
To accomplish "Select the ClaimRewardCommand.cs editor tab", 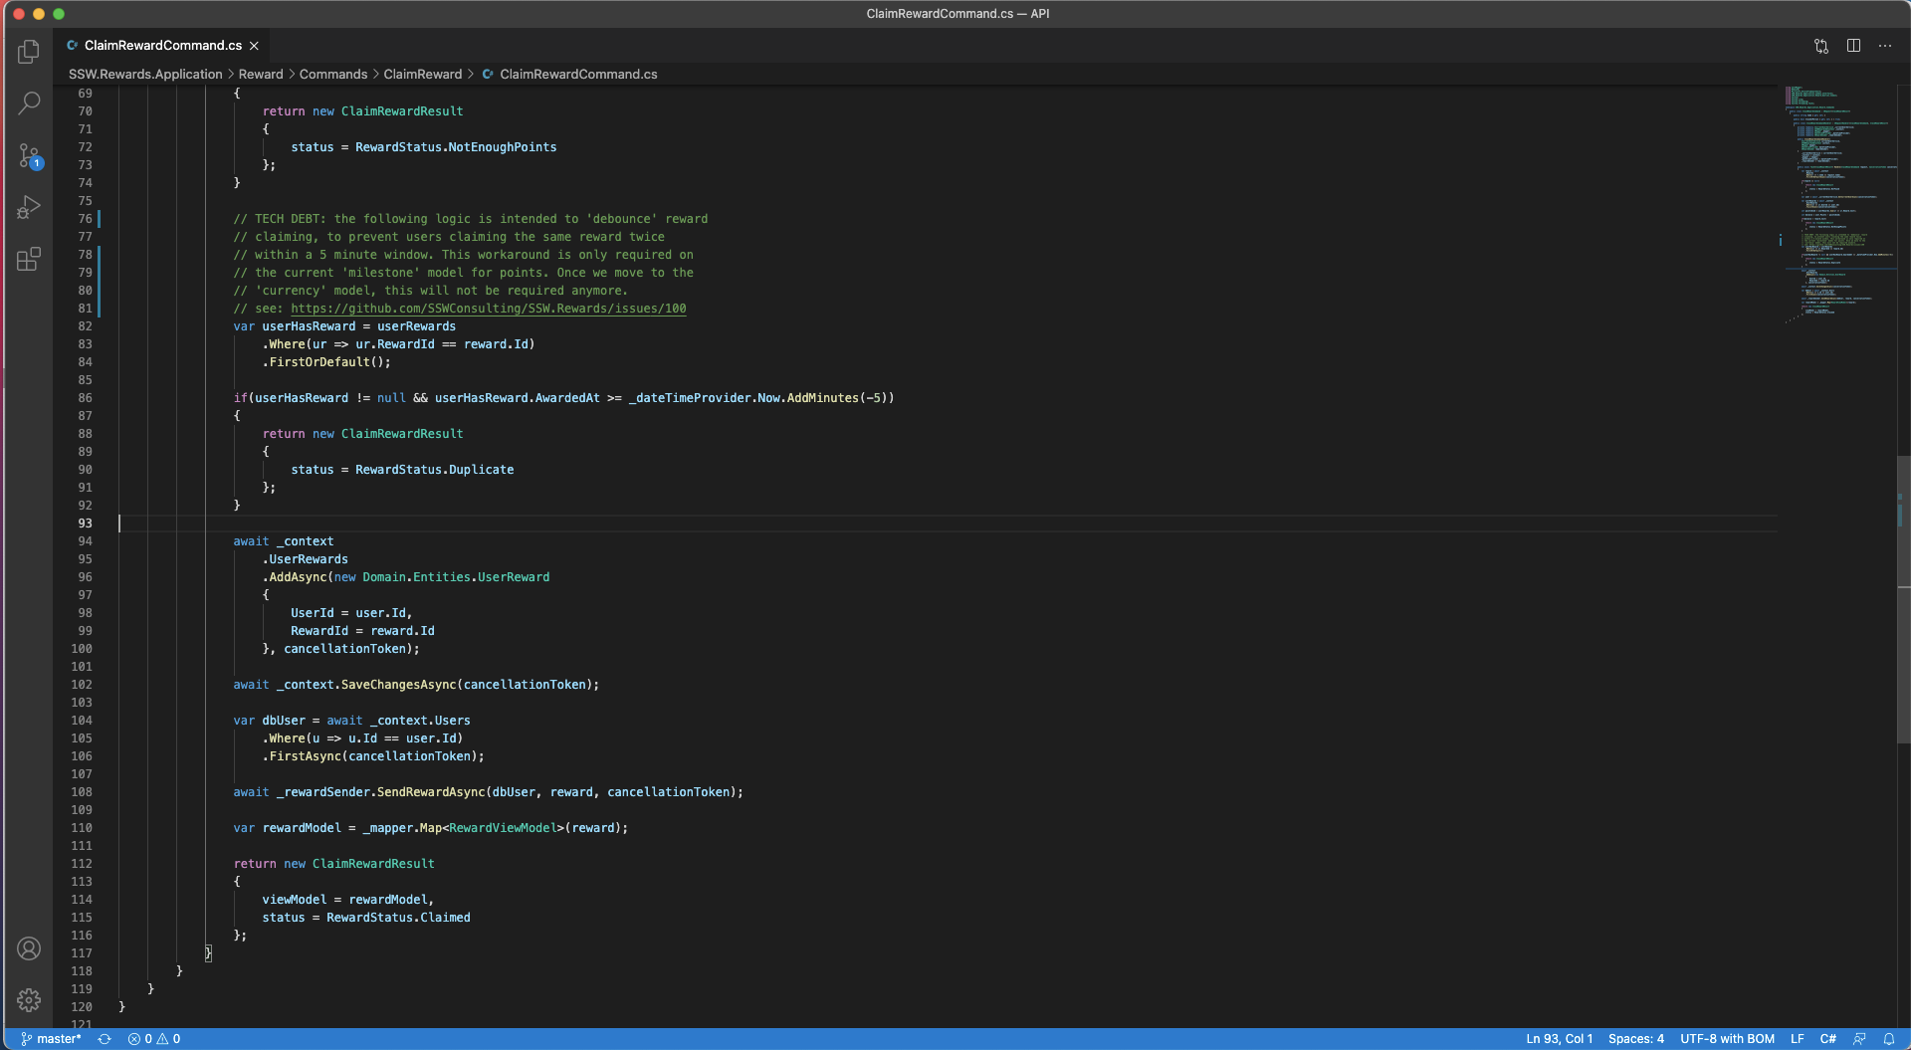I will (x=162, y=46).
